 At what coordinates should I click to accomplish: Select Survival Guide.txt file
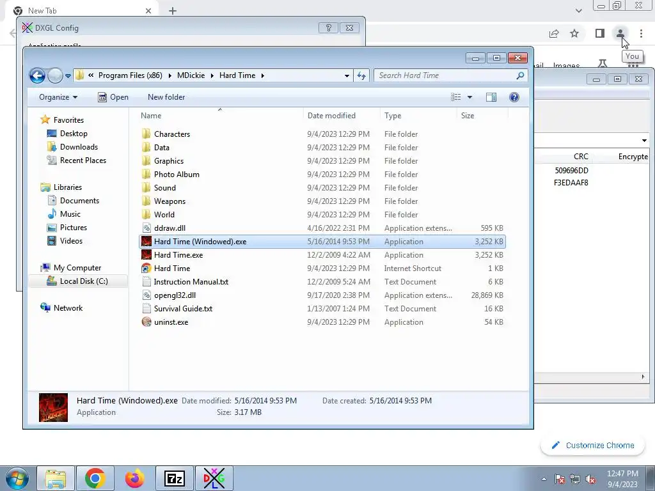[x=322, y=309]
